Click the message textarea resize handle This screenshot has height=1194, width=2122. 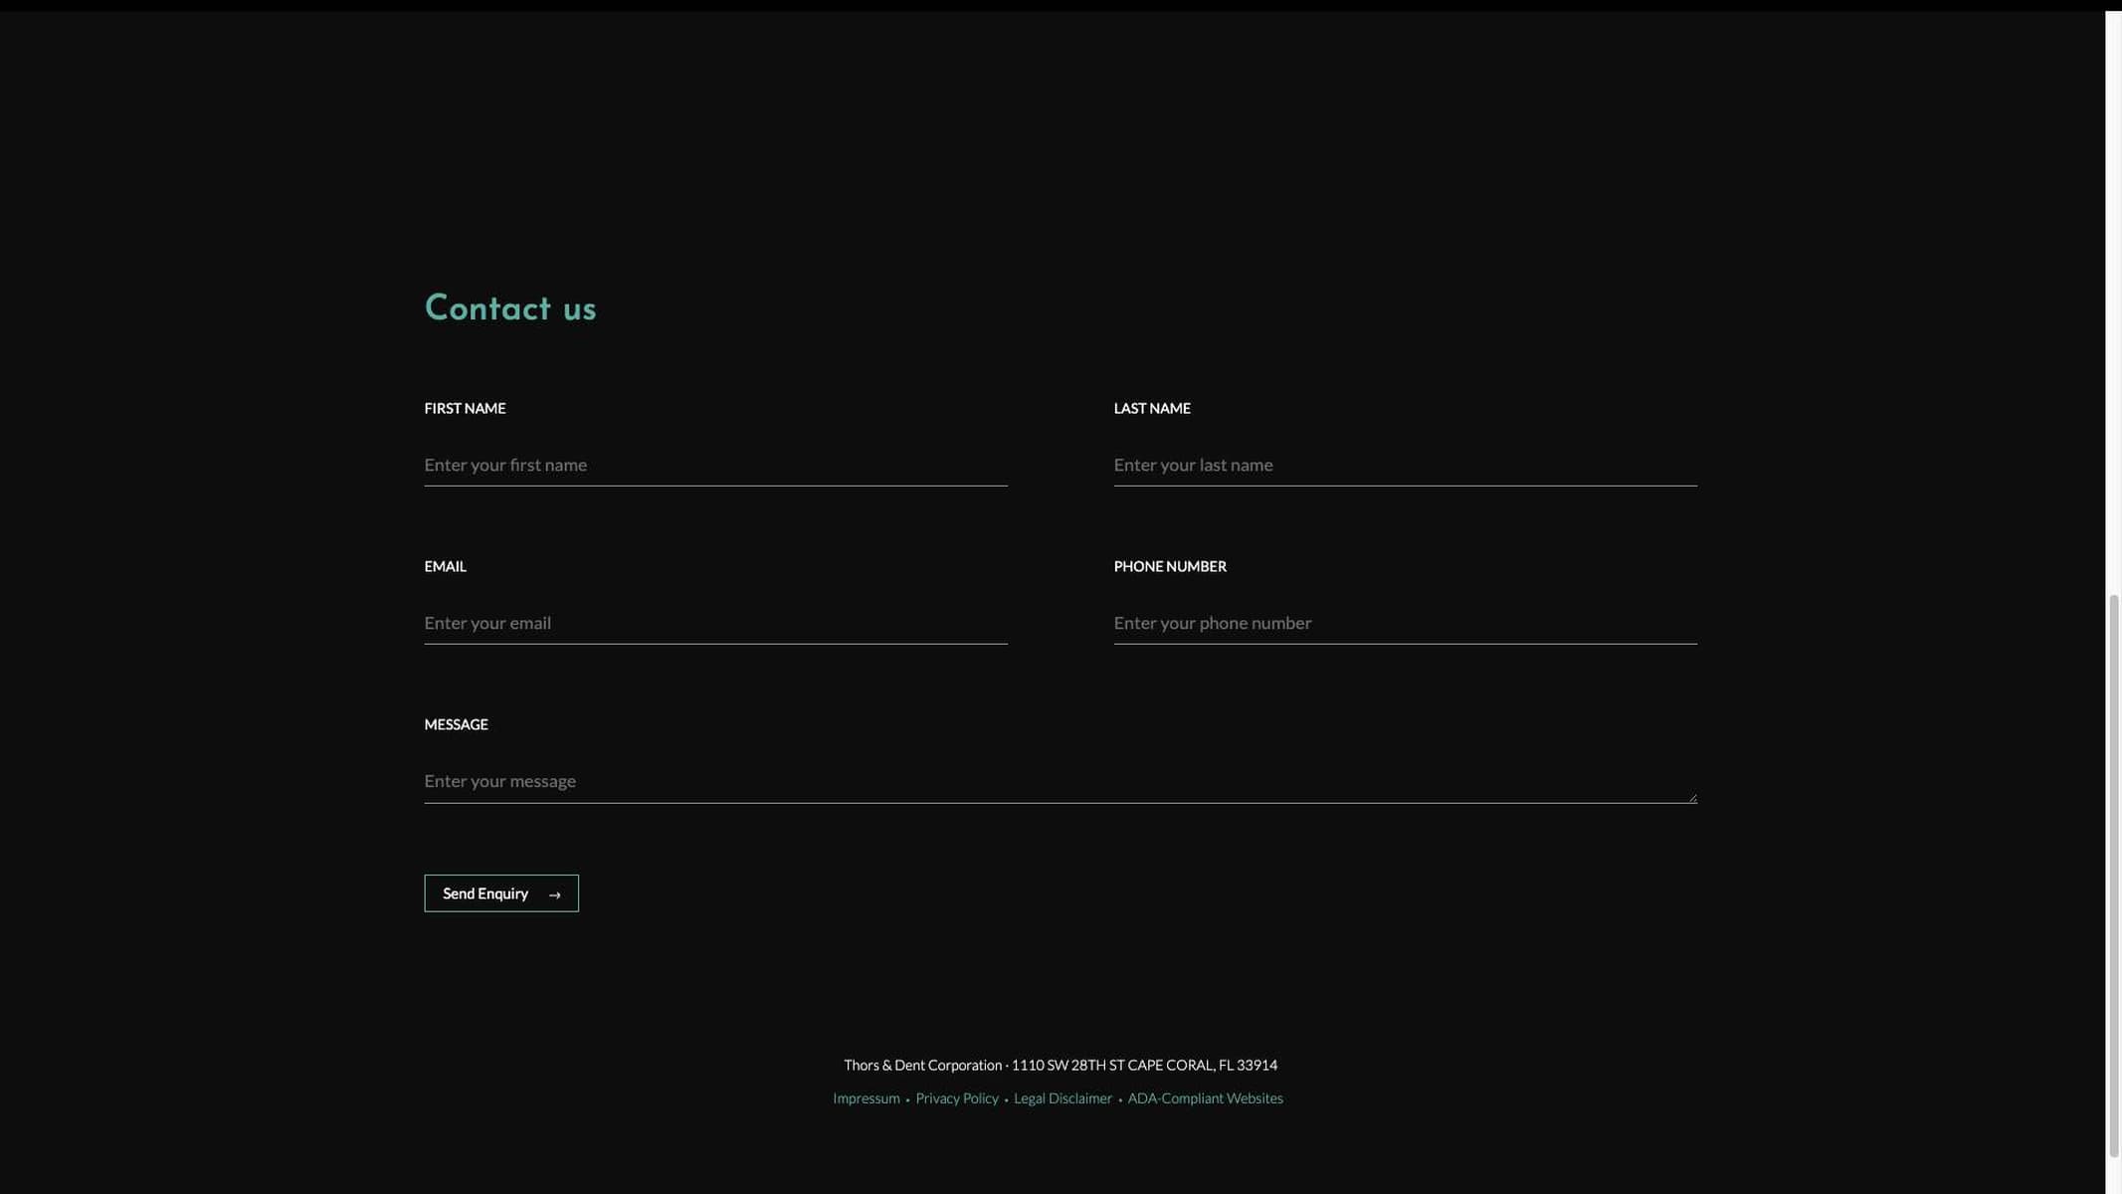tap(1691, 797)
